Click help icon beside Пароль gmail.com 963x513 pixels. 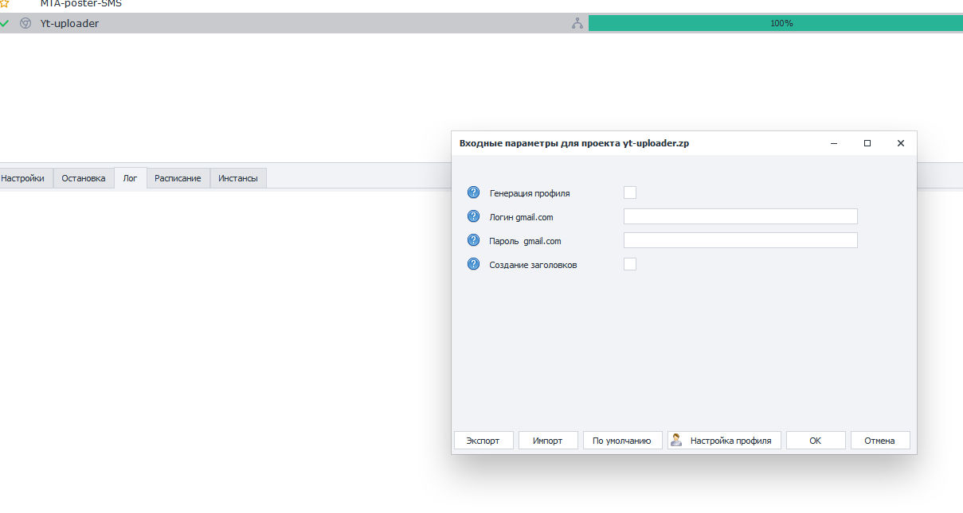coord(474,240)
